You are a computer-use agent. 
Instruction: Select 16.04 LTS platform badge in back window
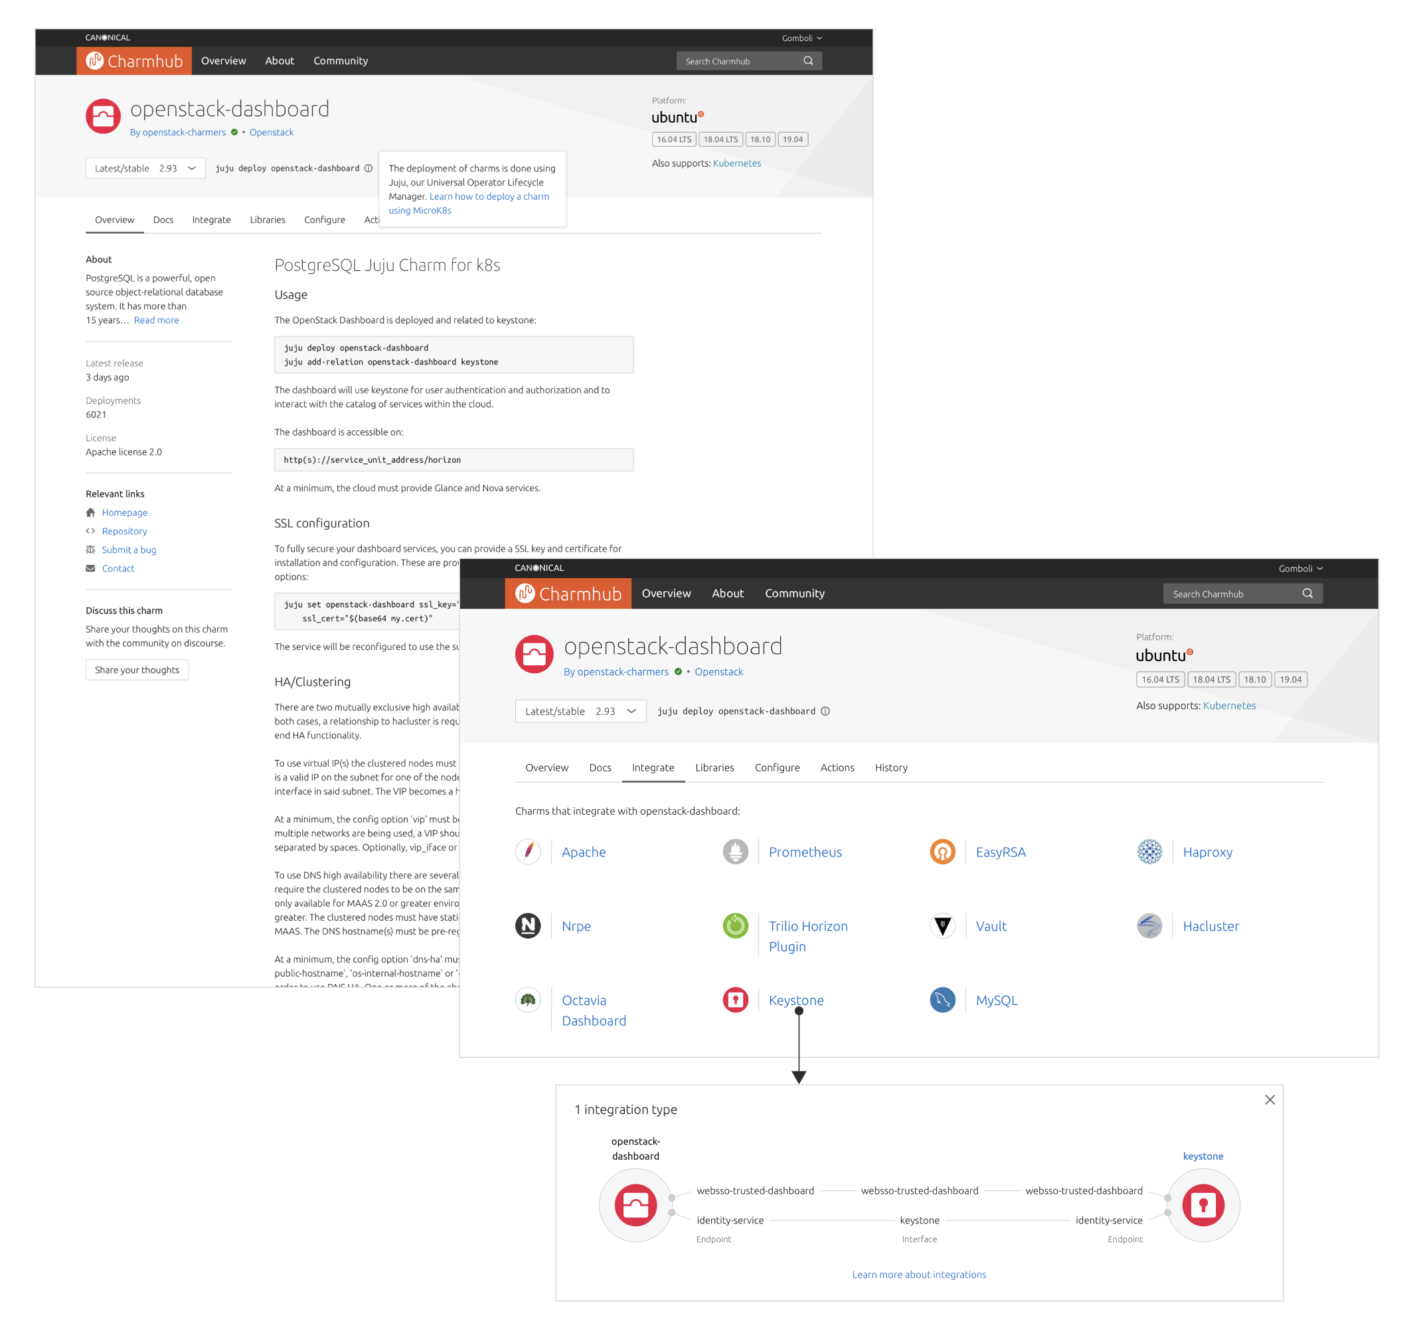pos(673,139)
